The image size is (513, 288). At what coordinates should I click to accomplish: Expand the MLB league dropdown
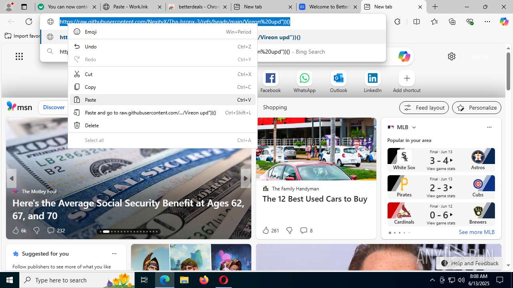coord(414,127)
